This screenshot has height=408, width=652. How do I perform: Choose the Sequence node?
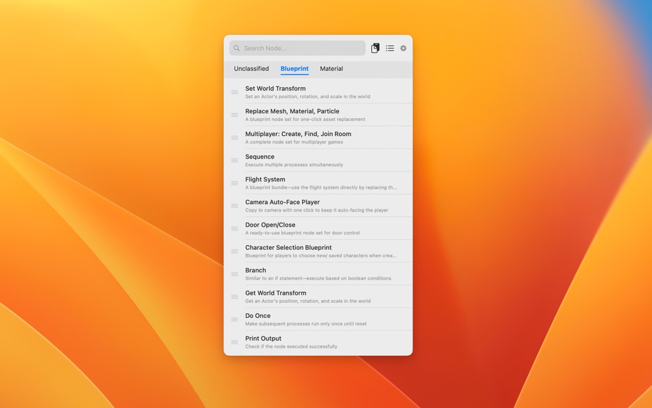pos(318,160)
